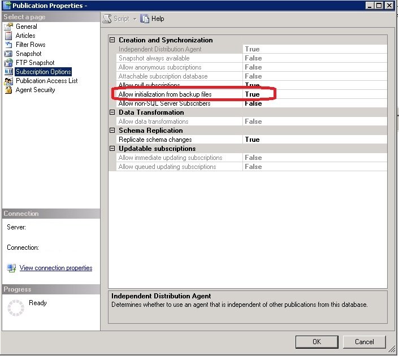Click the Filter Rows page icon
The height and width of the screenshot is (356, 399).
click(x=8, y=45)
